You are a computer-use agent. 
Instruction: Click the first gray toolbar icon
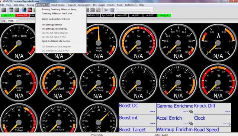click(4, 10)
